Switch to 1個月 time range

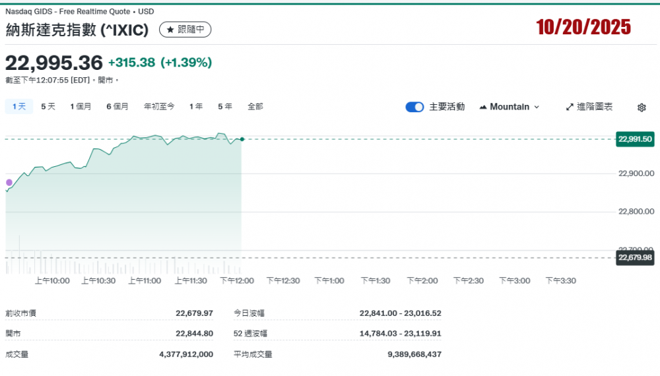[81, 106]
